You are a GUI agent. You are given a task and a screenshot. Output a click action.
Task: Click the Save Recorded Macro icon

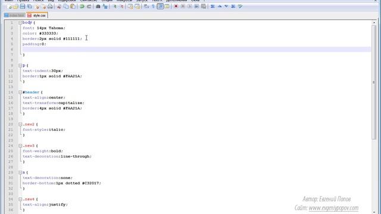coord(204,7)
